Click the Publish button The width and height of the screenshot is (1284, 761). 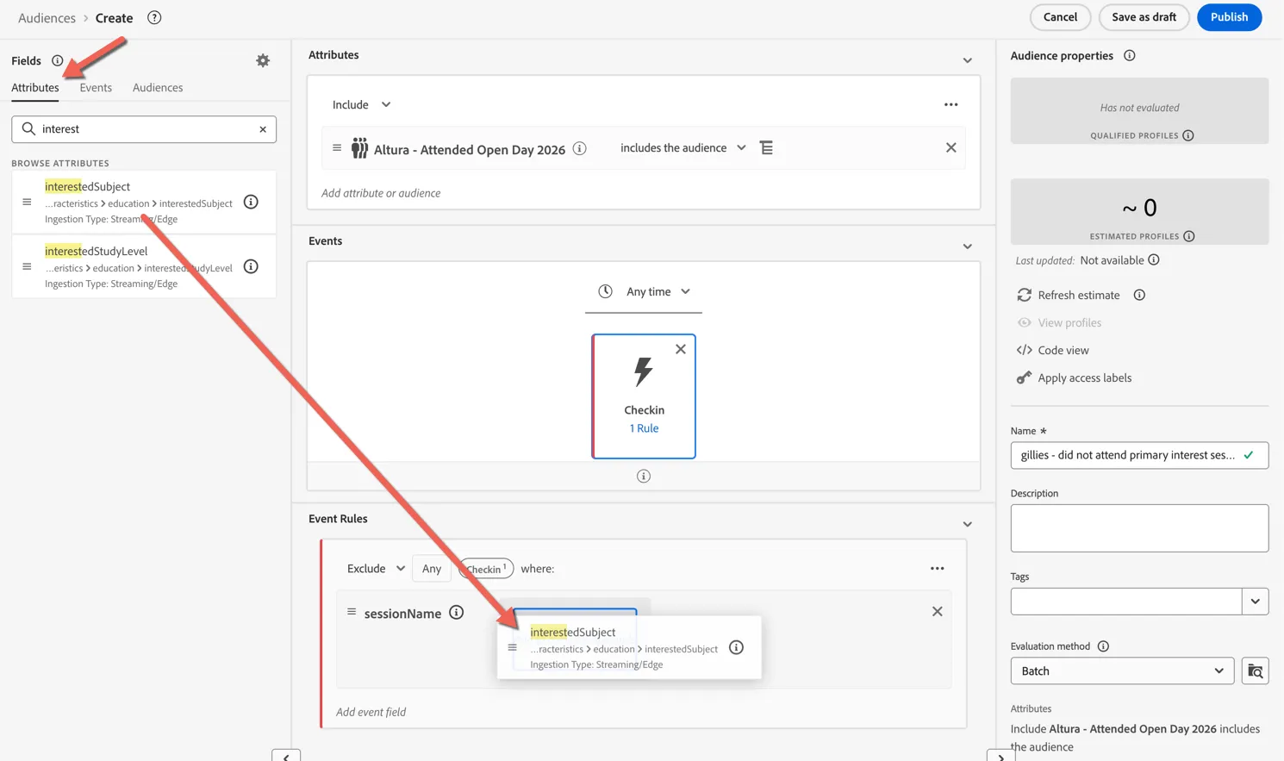click(1229, 17)
